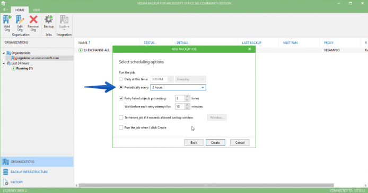This screenshot has width=368, height=193.
Task: Uncheck Retry failed objects processing
Action: [121, 98]
